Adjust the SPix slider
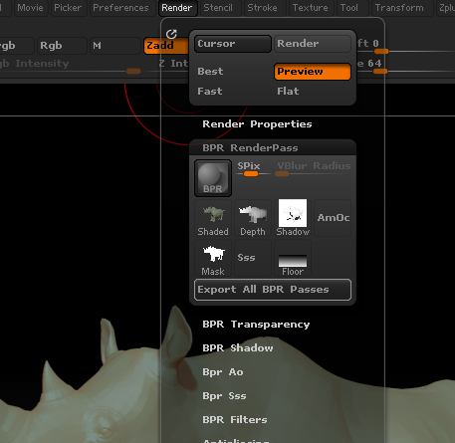Image resolution: width=455 pixels, height=443 pixels. (x=253, y=169)
